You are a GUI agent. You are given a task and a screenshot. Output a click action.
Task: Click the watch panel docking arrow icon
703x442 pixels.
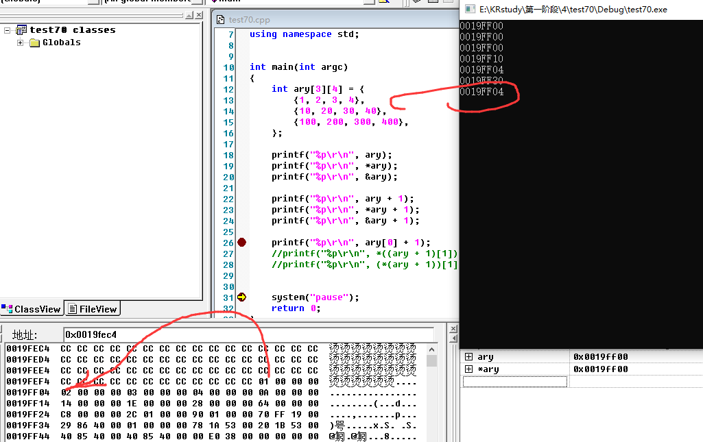(452, 339)
